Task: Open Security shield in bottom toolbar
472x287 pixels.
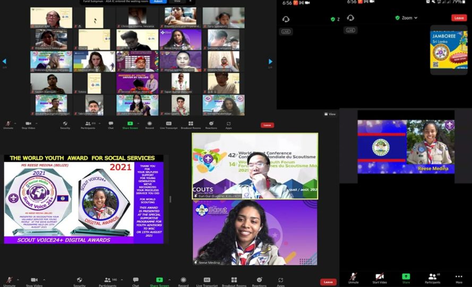Action: tap(80, 282)
